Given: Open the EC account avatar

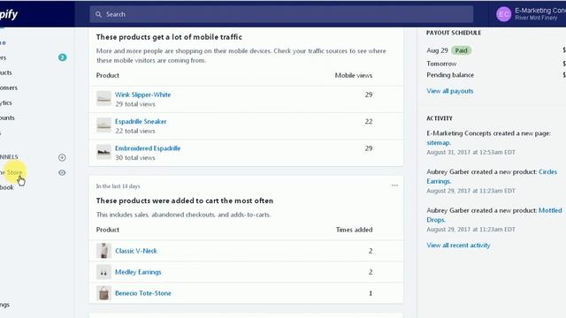Looking at the screenshot, I should click(x=503, y=14).
